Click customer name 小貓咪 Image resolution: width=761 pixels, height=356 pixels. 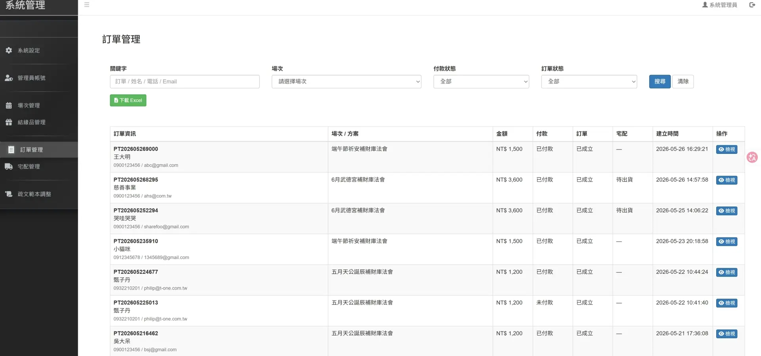(122, 249)
